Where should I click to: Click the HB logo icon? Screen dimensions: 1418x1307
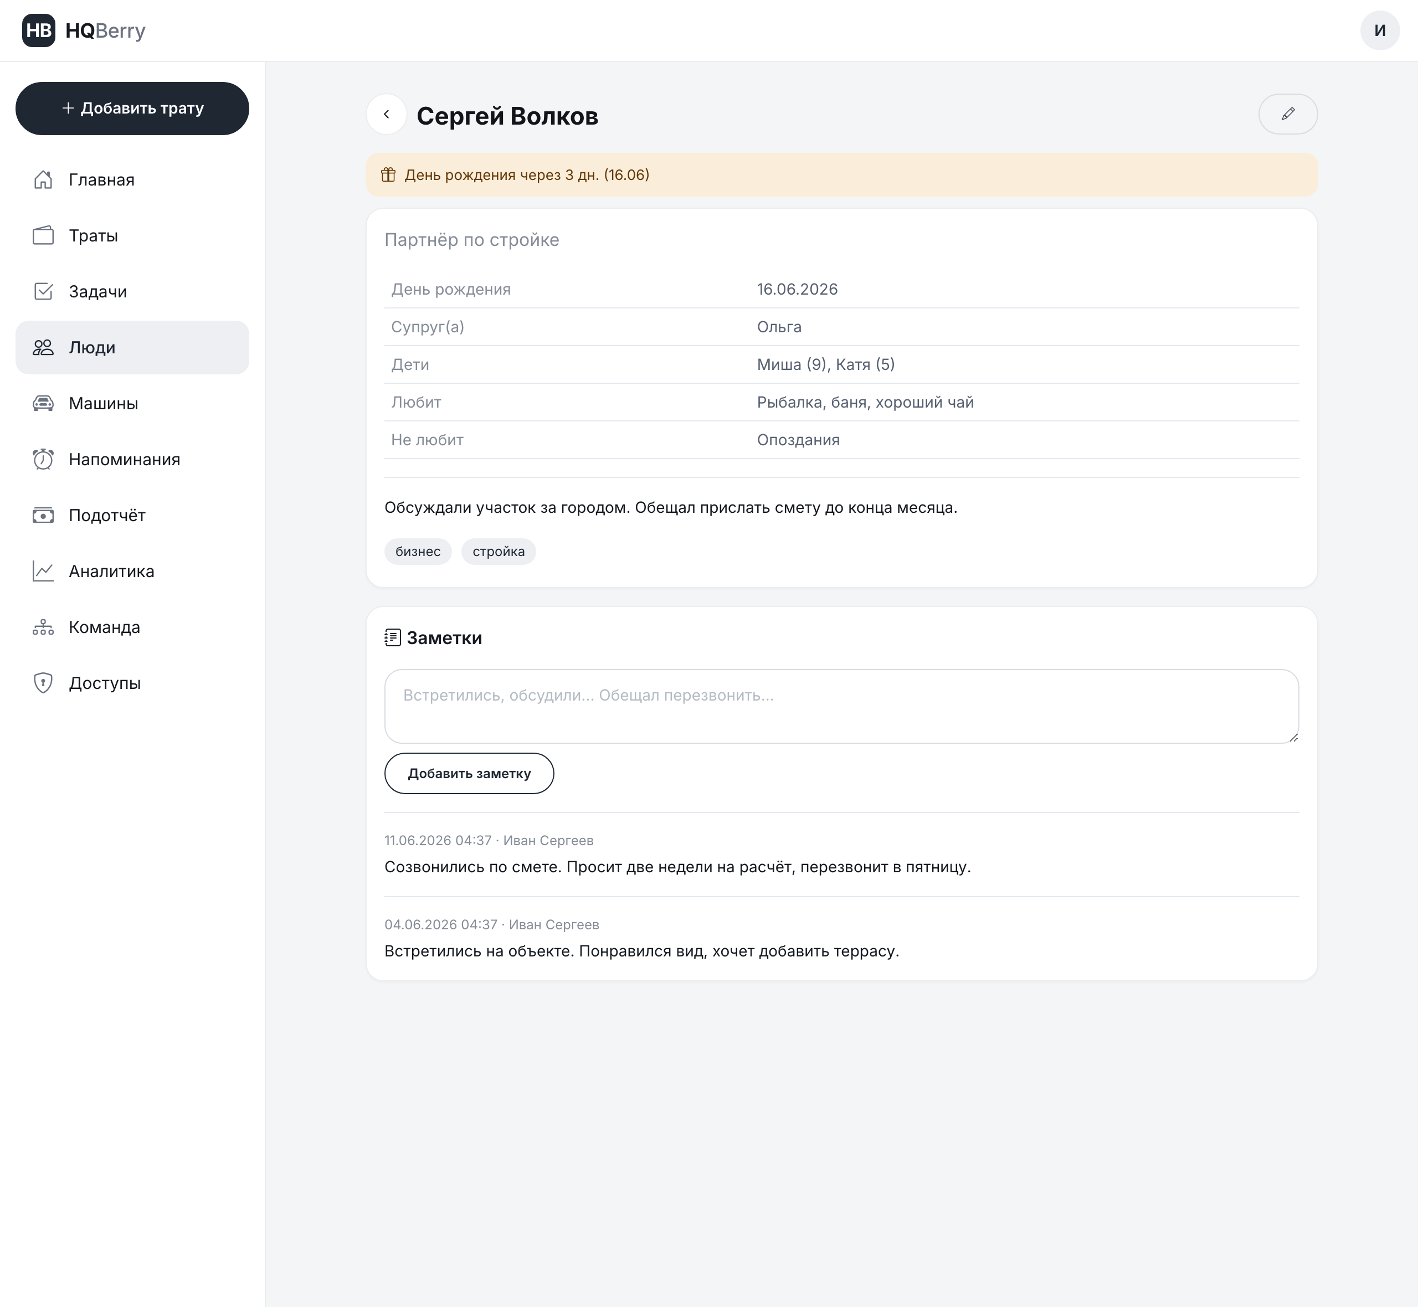tap(38, 30)
